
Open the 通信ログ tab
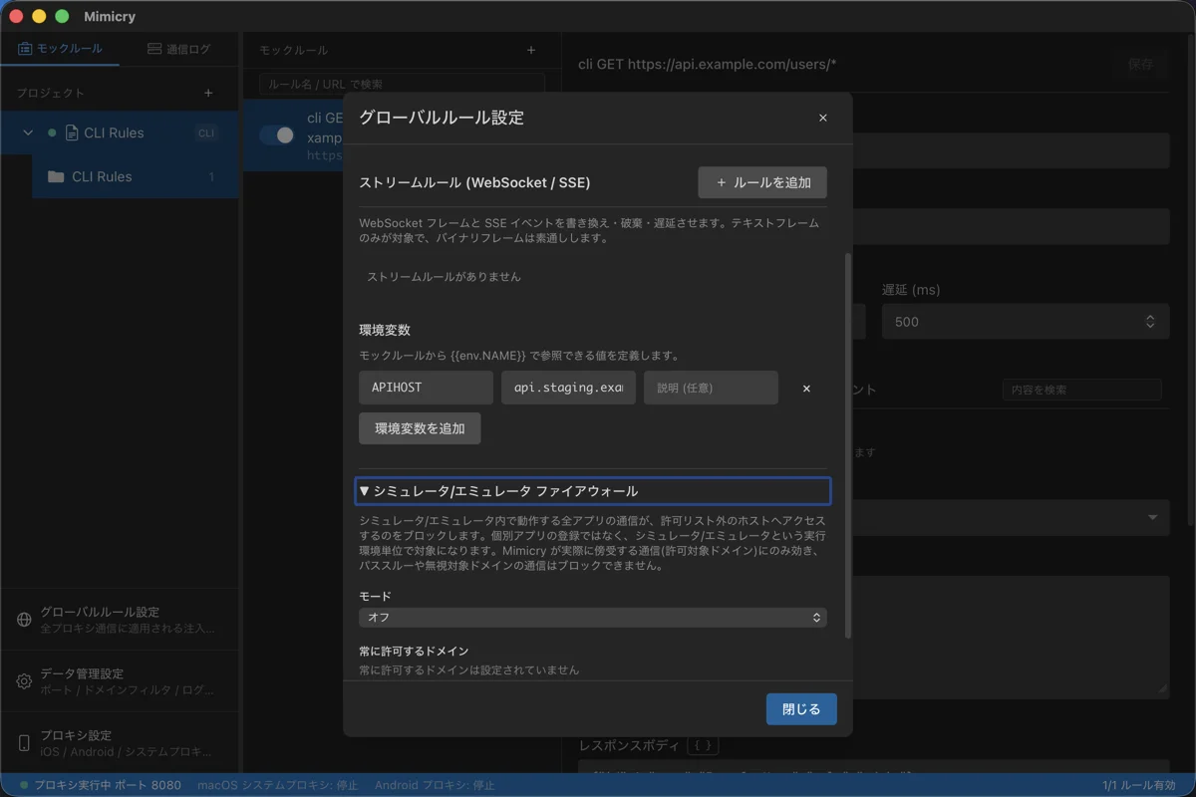178,48
